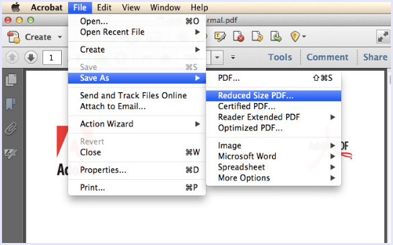
Task: Open the Apple menu
Action: (15, 7)
